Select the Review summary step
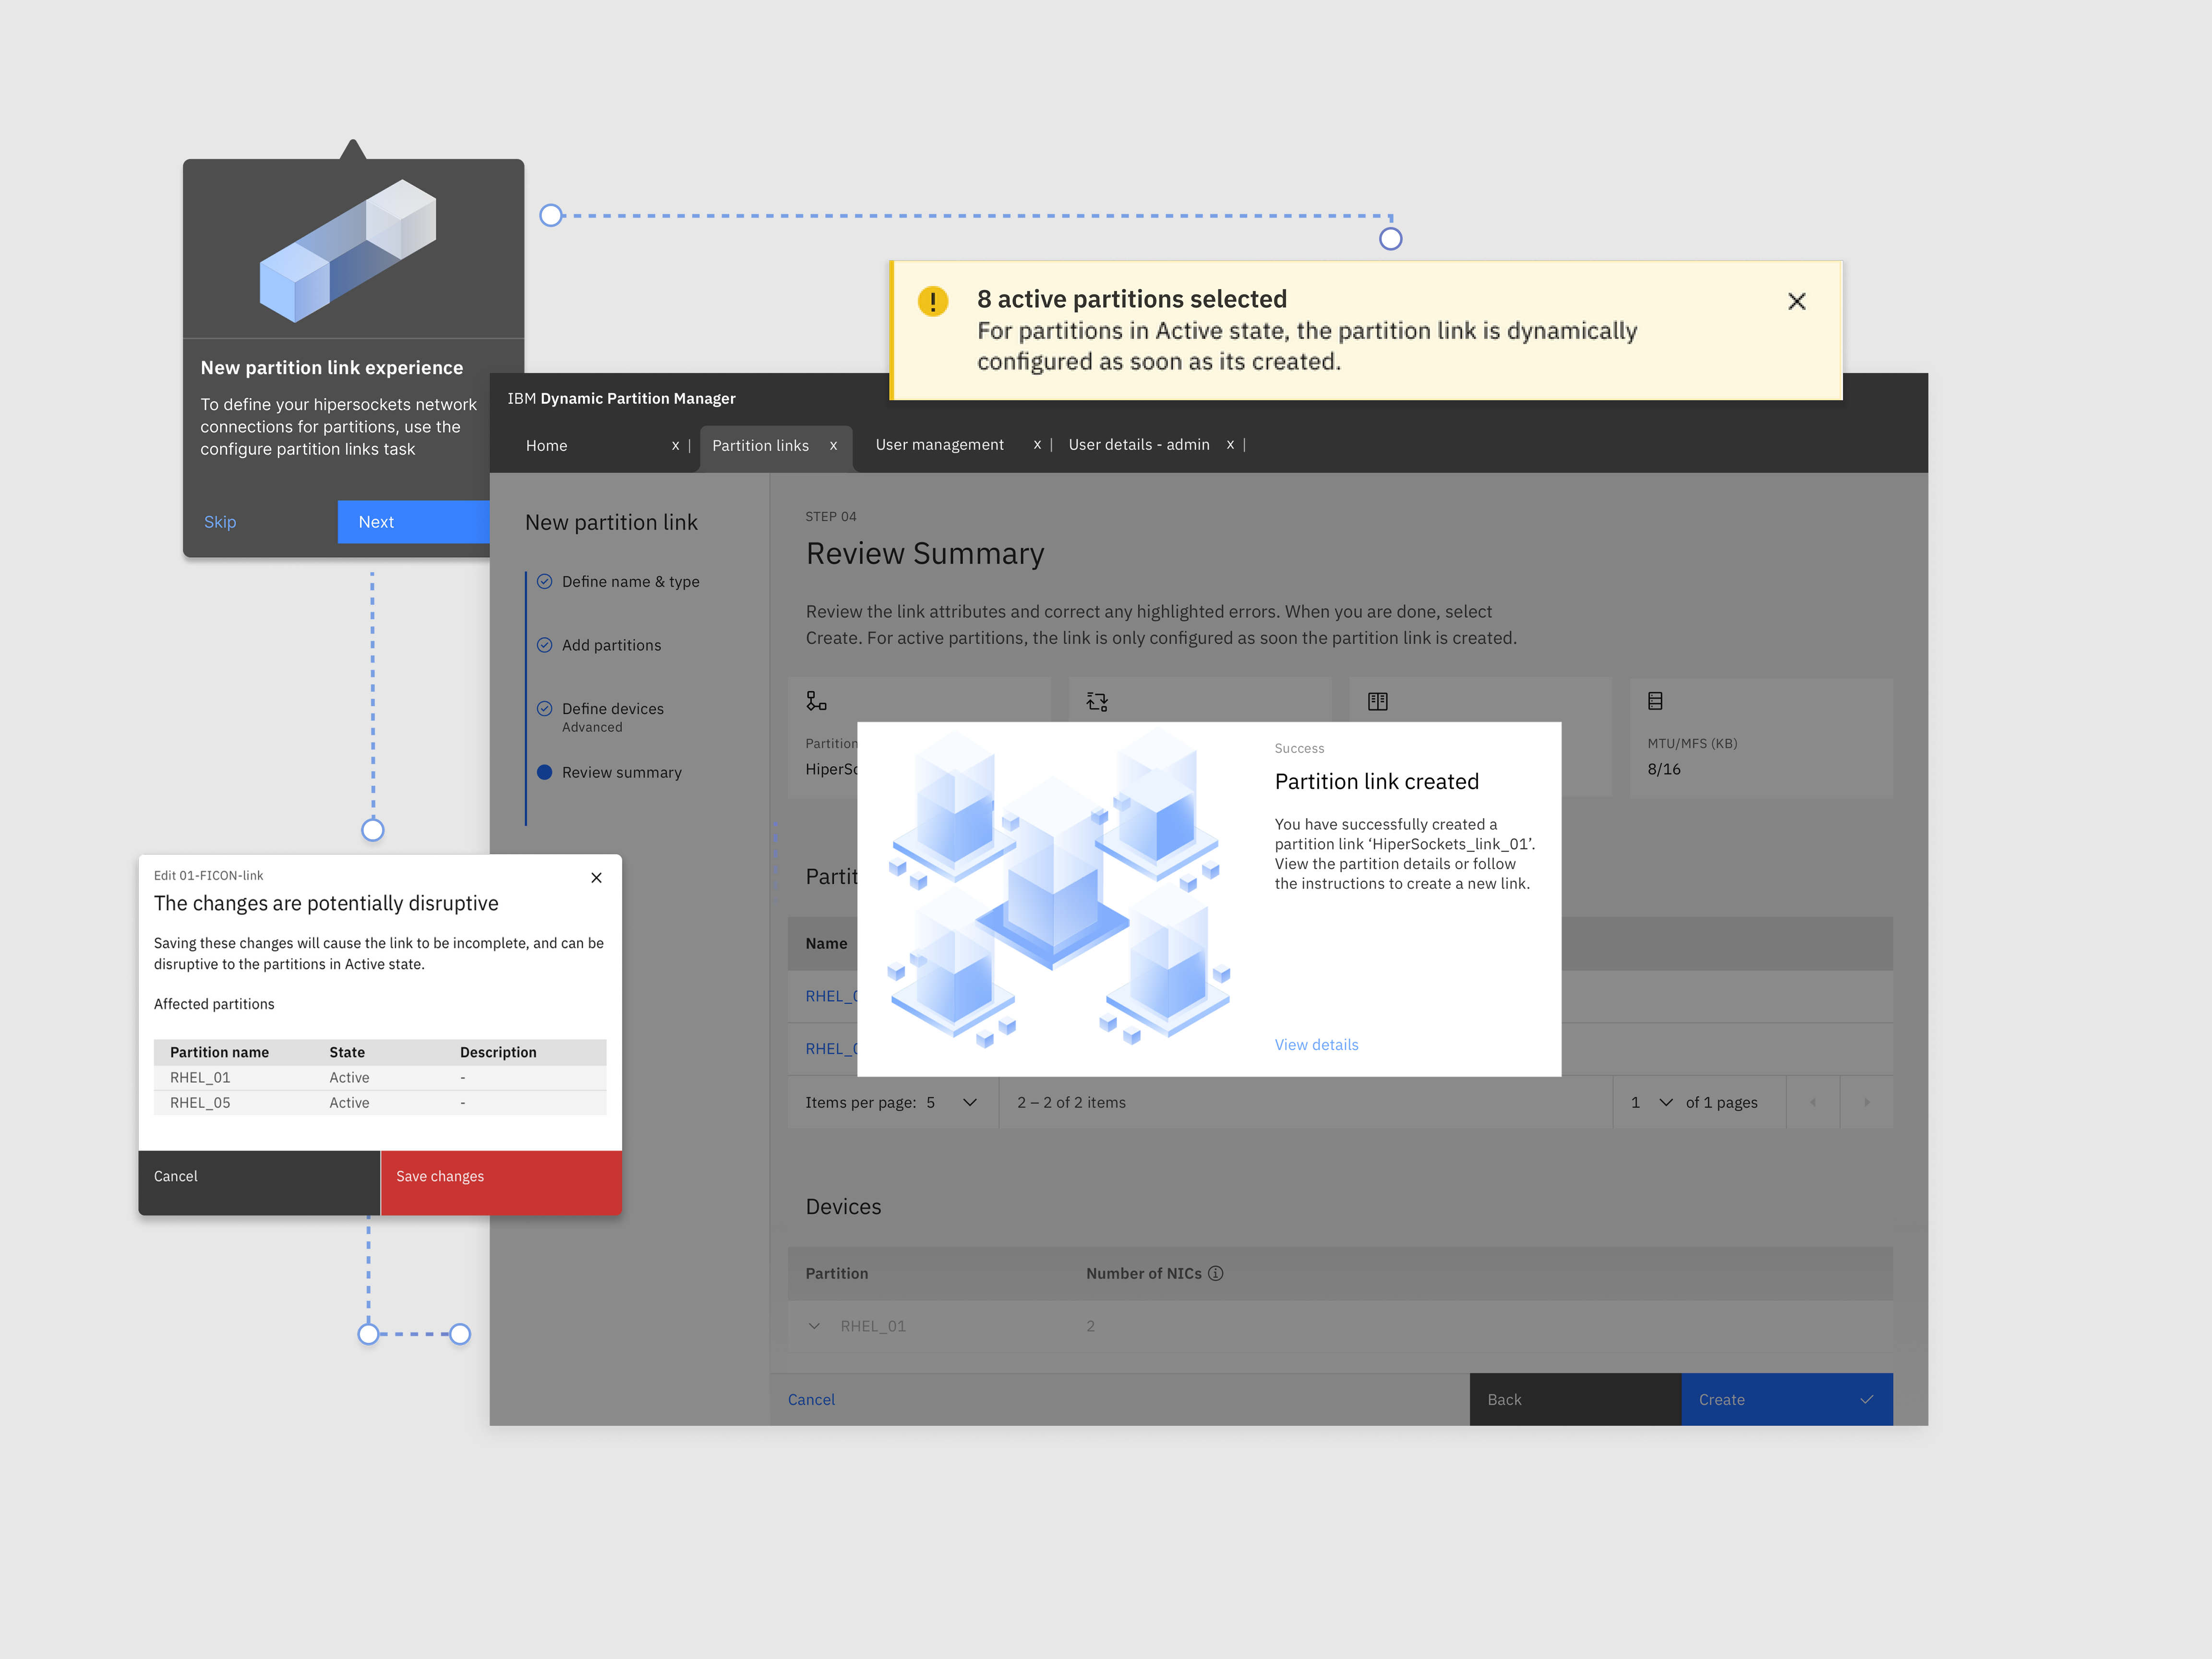Image resolution: width=2212 pixels, height=1659 pixels. (610, 772)
